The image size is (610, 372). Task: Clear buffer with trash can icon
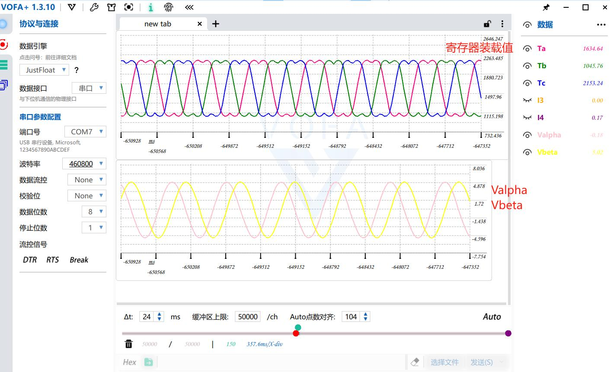coord(129,344)
